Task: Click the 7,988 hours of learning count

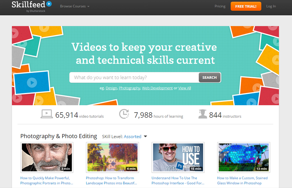Action: pyautogui.click(x=159, y=115)
